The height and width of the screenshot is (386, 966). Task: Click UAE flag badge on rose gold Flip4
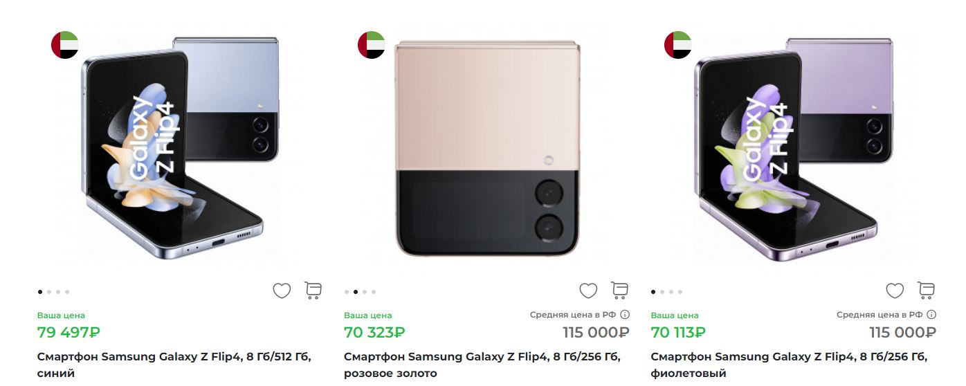tap(371, 45)
